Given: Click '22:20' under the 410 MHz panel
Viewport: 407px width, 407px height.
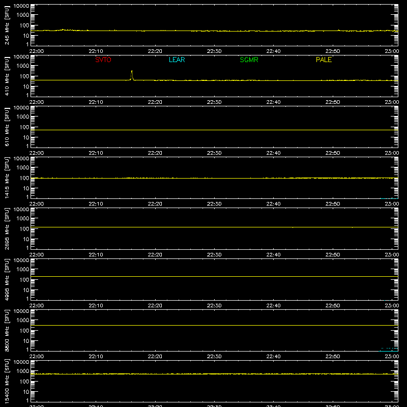Looking at the screenshot, I should [x=155, y=102].
